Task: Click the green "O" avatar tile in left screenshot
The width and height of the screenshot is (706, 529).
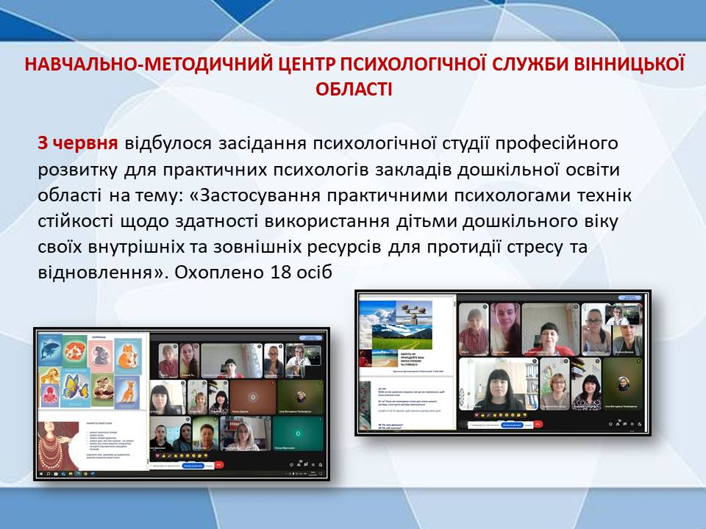Action: 298,433
